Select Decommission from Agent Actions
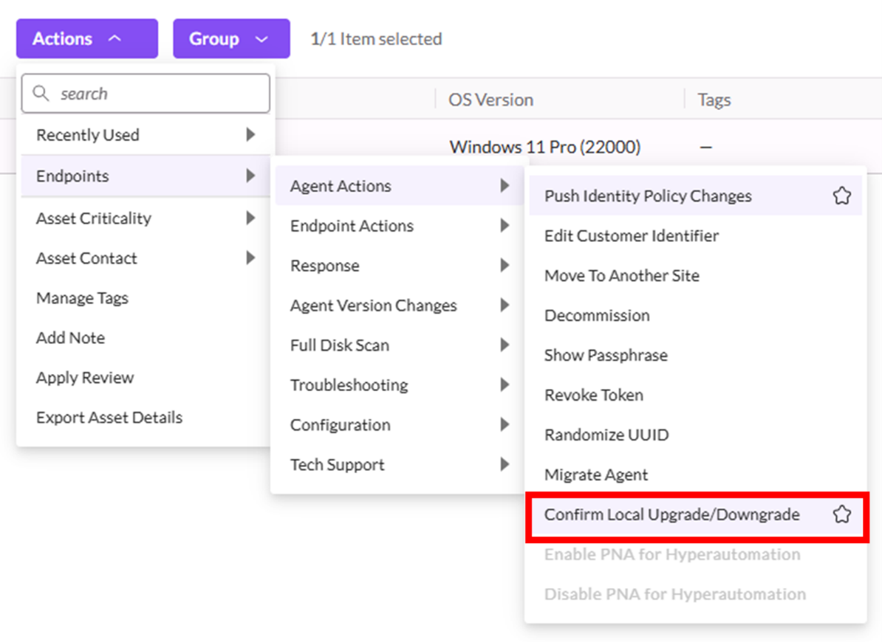The image size is (882, 642). point(597,316)
